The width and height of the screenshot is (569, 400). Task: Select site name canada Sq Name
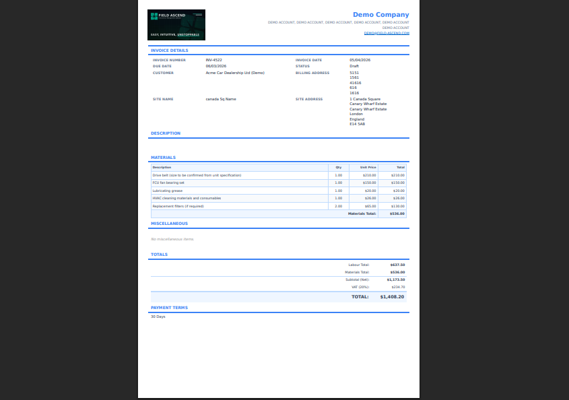point(221,99)
